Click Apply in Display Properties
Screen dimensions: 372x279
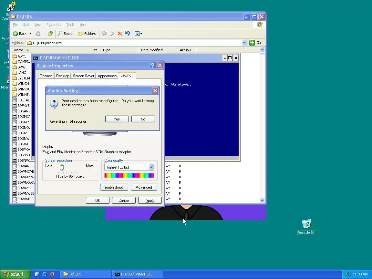150,201
